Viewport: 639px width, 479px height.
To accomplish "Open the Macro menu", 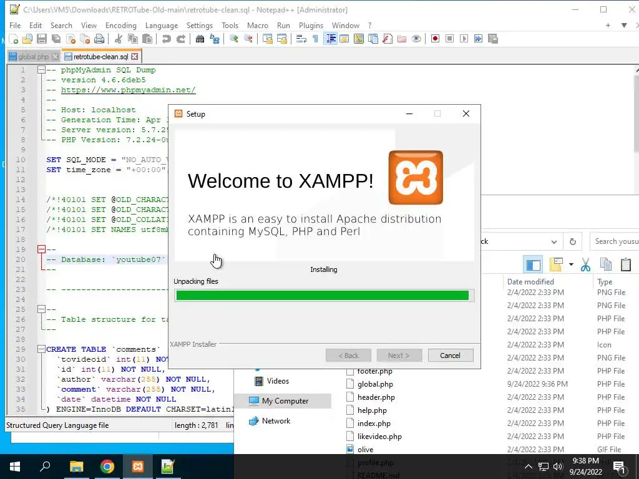I will [x=258, y=25].
